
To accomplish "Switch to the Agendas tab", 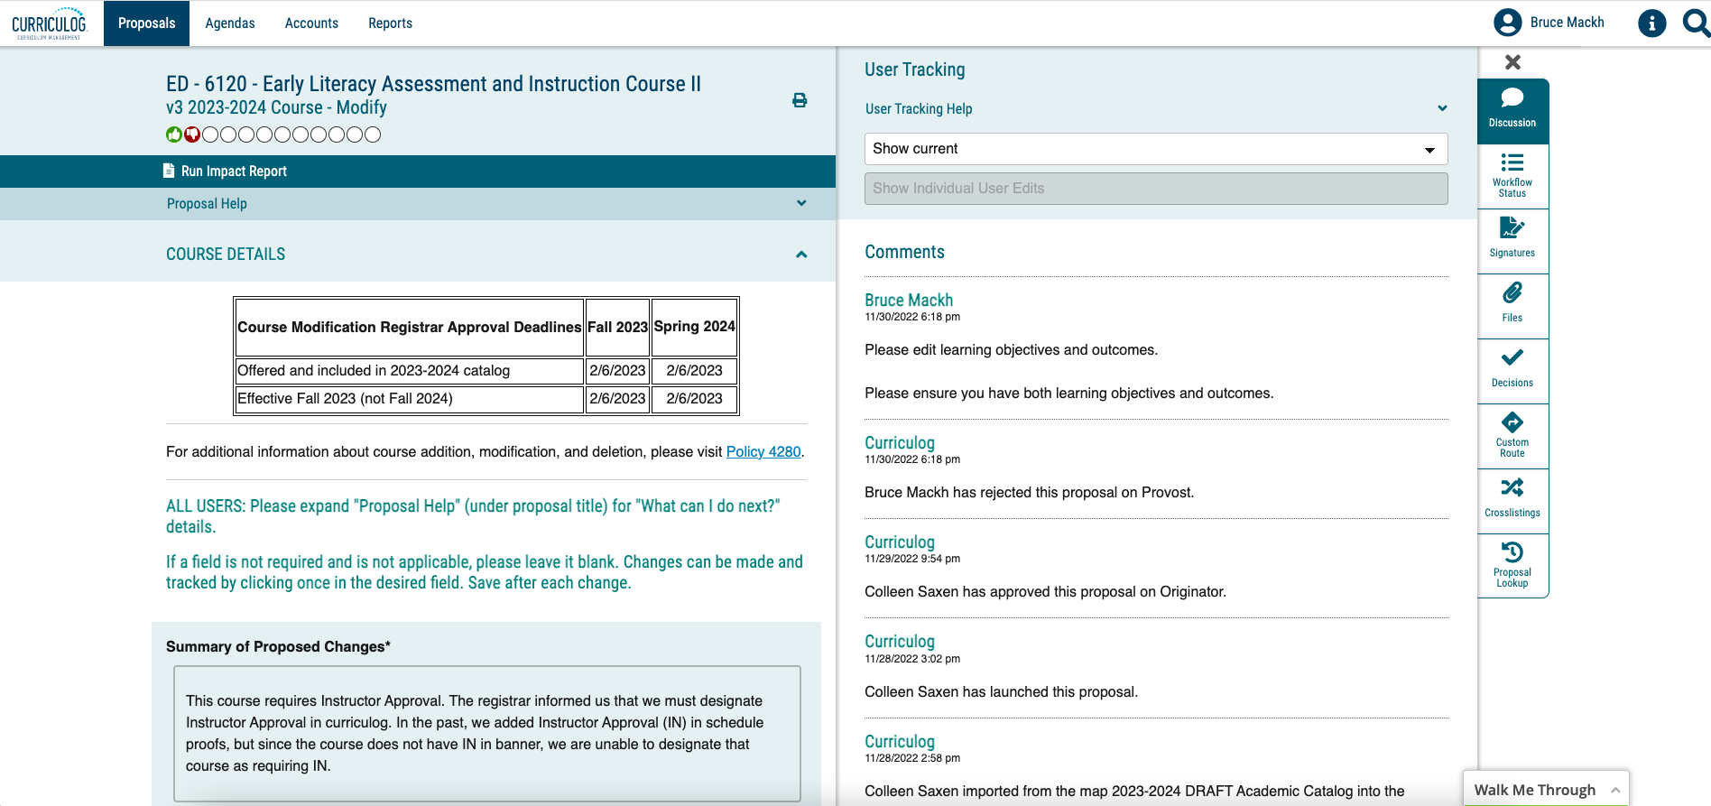I will (x=230, y=23).
